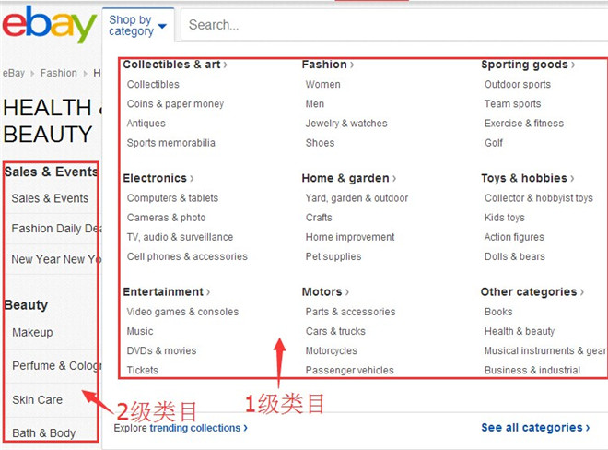Select Women under Fashion
The height and width of the screenshot is (450, 608).
point(323,84)
